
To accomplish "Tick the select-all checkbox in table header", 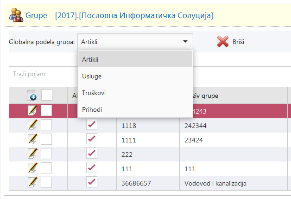I will tap(46, 96).
